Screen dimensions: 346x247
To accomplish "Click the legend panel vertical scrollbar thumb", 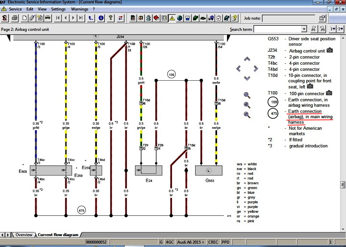I will (x=343, y=185).
